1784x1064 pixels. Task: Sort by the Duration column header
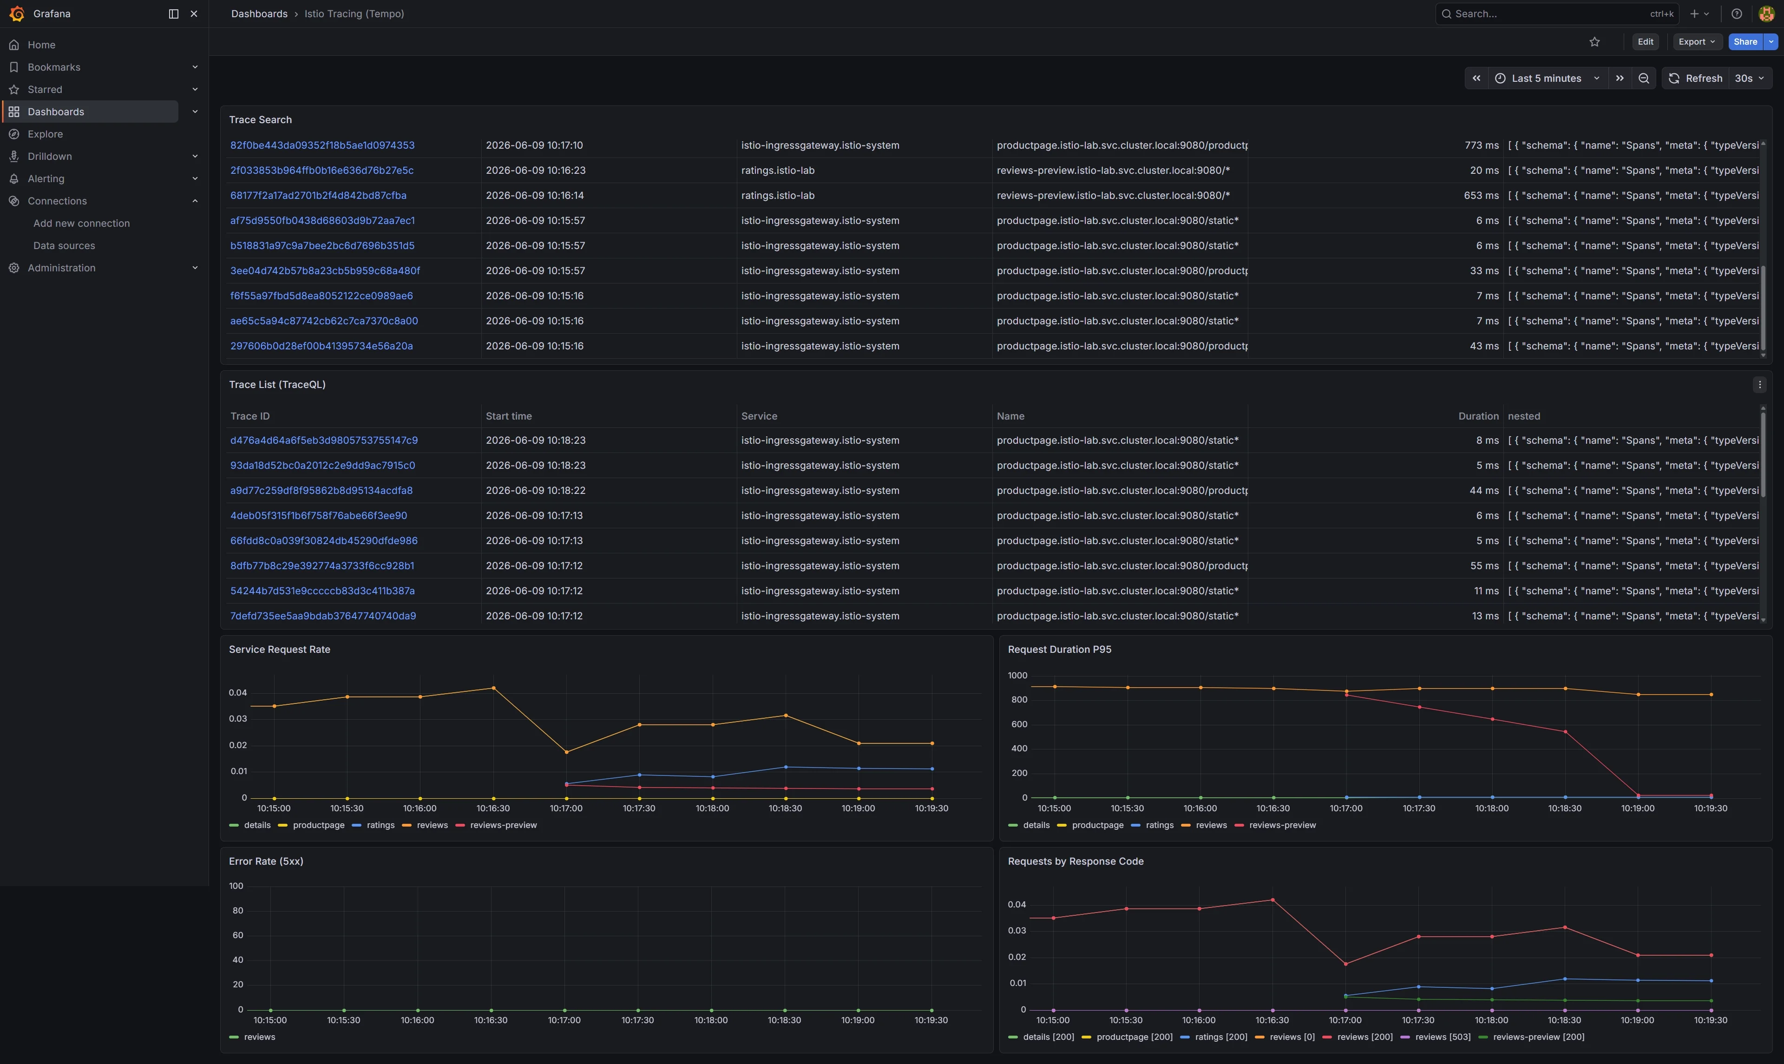point(1478,416)
